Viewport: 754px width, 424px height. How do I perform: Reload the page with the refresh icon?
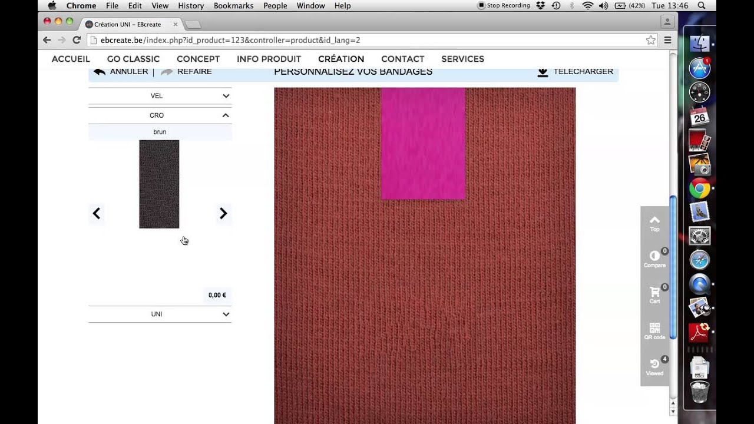pos(76,40)
